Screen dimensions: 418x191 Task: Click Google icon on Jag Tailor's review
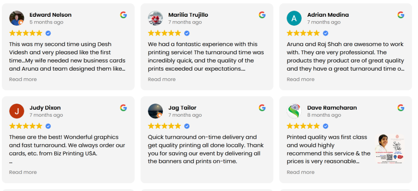click(x=262, y=108)
